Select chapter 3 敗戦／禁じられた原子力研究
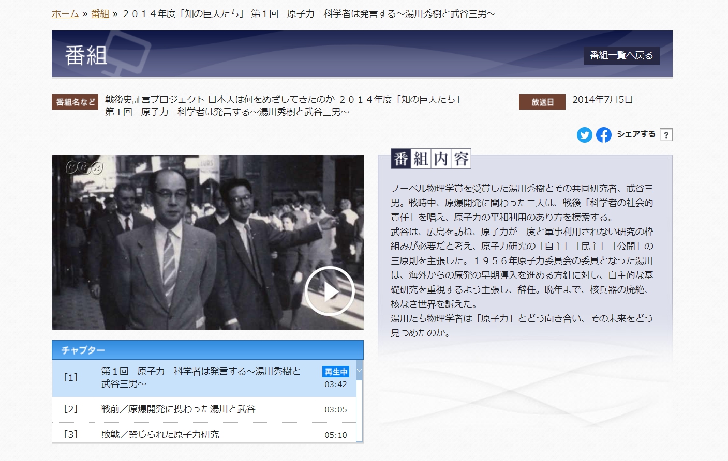Image resolution: width=728 pixels, height=461 pixels. (x=204, y=434)
